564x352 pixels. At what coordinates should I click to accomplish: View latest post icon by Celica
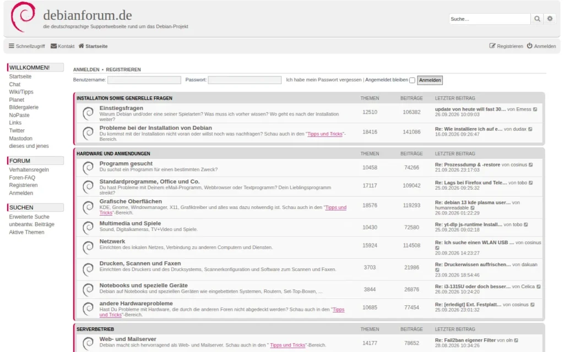point(539,287)
